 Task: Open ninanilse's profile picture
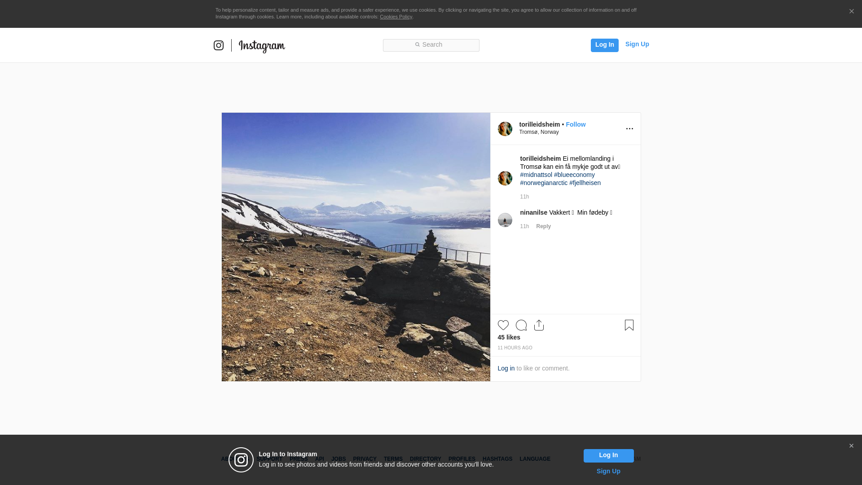(505, 220)
